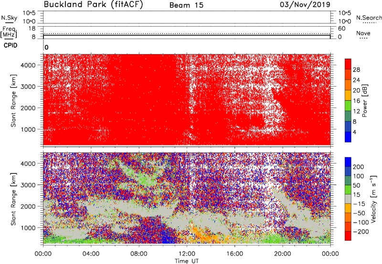The image size is (382, 264).
Task: Click the 'N.Search' legend label
Action: (369, 18)
